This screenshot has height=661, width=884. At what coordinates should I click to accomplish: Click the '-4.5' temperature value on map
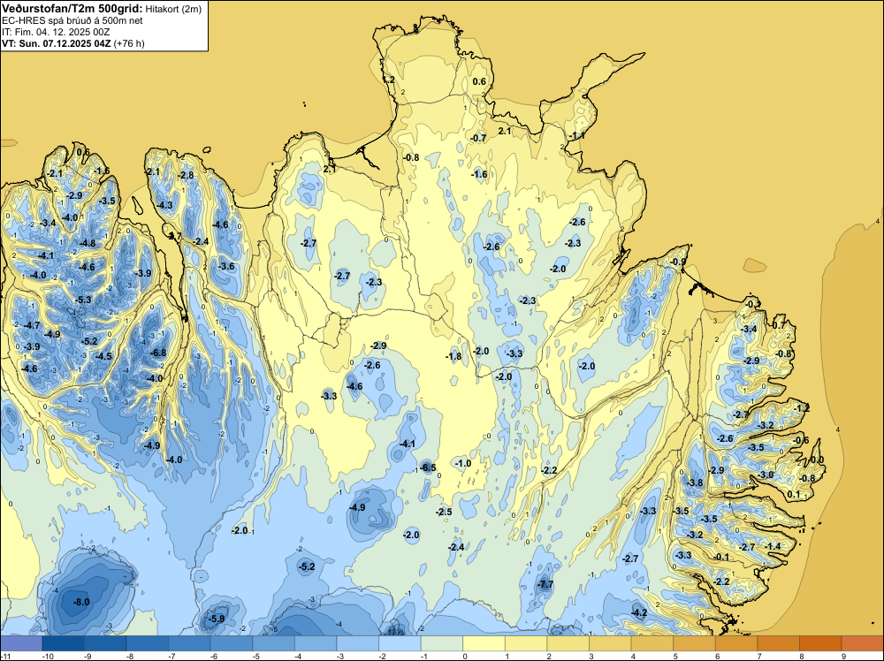103,356
